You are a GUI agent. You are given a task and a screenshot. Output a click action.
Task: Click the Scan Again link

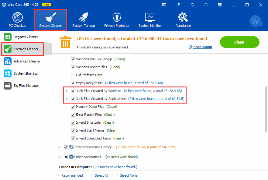pyautogui.click(x=203, y=47)
